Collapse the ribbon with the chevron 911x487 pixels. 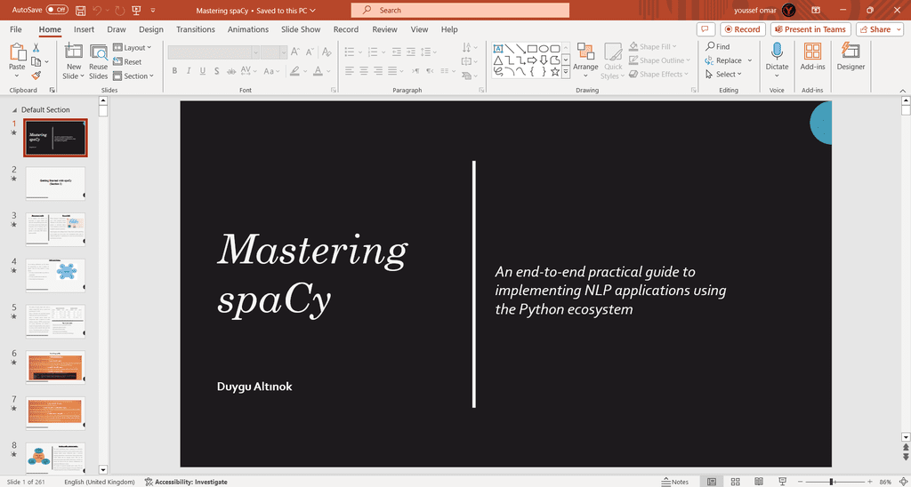tap(902, 91)
